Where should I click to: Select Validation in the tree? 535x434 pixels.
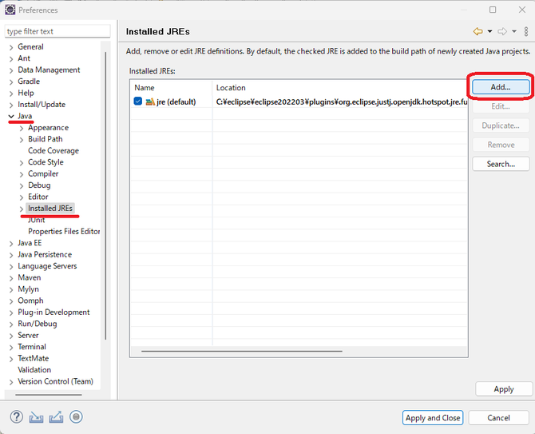(x=34, y=370)
